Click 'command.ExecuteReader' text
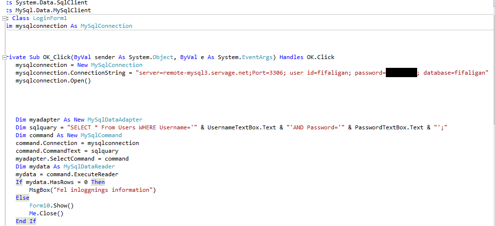The width and height of the screenshot is (495, 226). (82, 174)
